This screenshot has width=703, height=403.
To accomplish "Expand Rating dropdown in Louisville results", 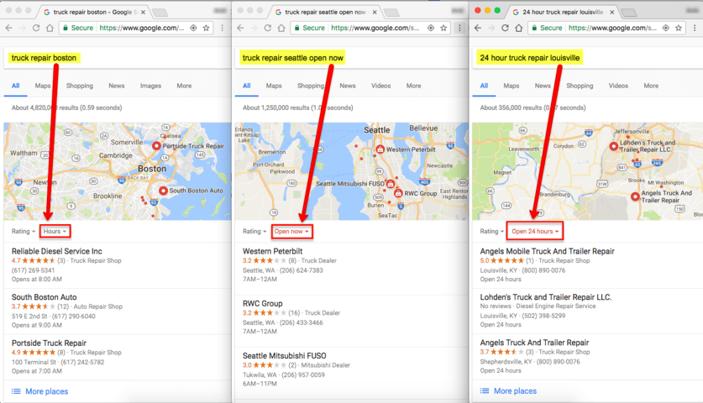I will pos(492,232).
